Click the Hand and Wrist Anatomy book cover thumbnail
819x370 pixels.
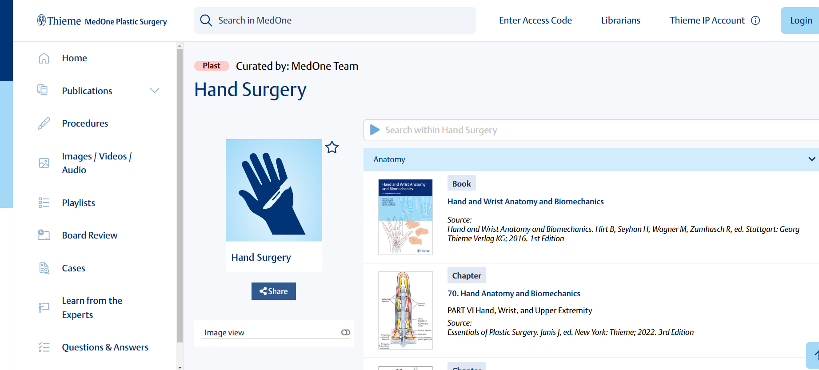pos(405,217)
